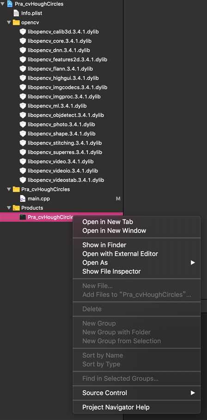Collapse the Products group disclosure triangle
This screenshot has width=207, height=420.
[9, 208]
